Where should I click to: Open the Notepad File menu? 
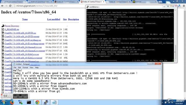point(15,67)
